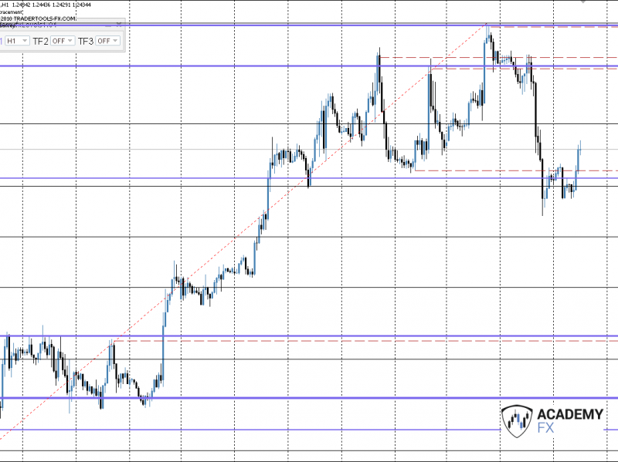The height and width of the screenshot is (462, 618).
Task: Open the TF2 OFF dropdown
Action: 63,41
